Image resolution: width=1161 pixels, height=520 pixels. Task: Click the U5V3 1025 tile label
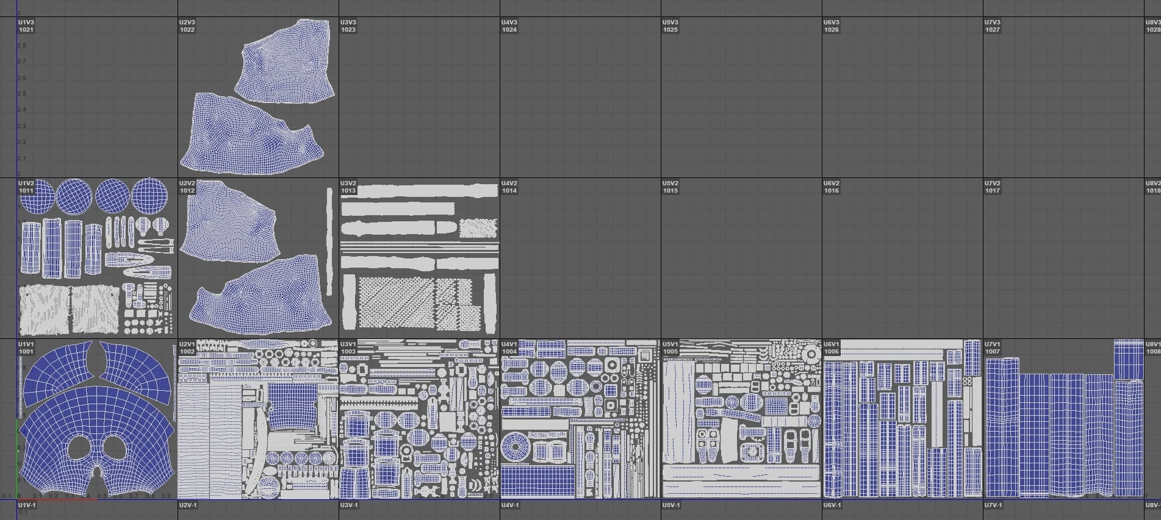tap(670, 26)
